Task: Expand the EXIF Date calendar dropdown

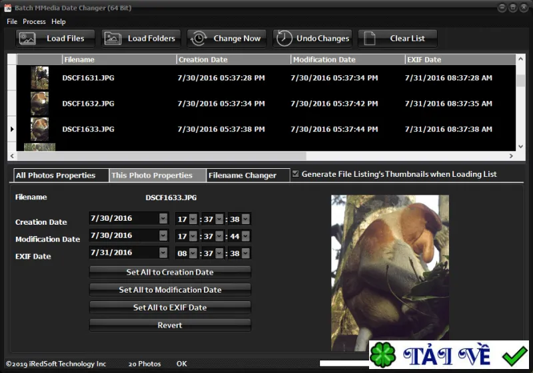Action: (x=163, y=252)
